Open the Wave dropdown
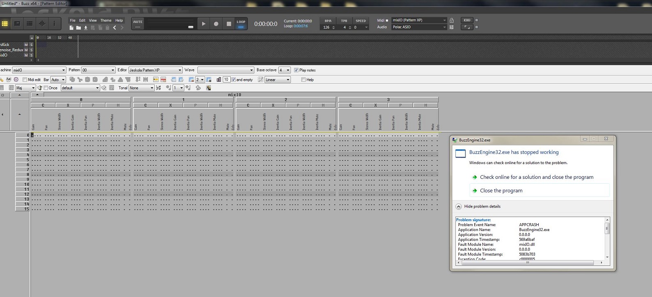652x297 pixels. coord(226,70)
